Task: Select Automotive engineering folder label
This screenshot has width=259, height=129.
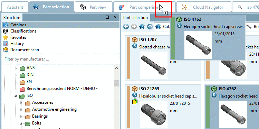Action: 54,109
